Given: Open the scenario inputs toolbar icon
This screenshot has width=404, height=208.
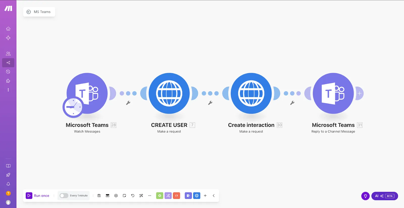Looking at the screenshot, I should (x=108, y=196).
